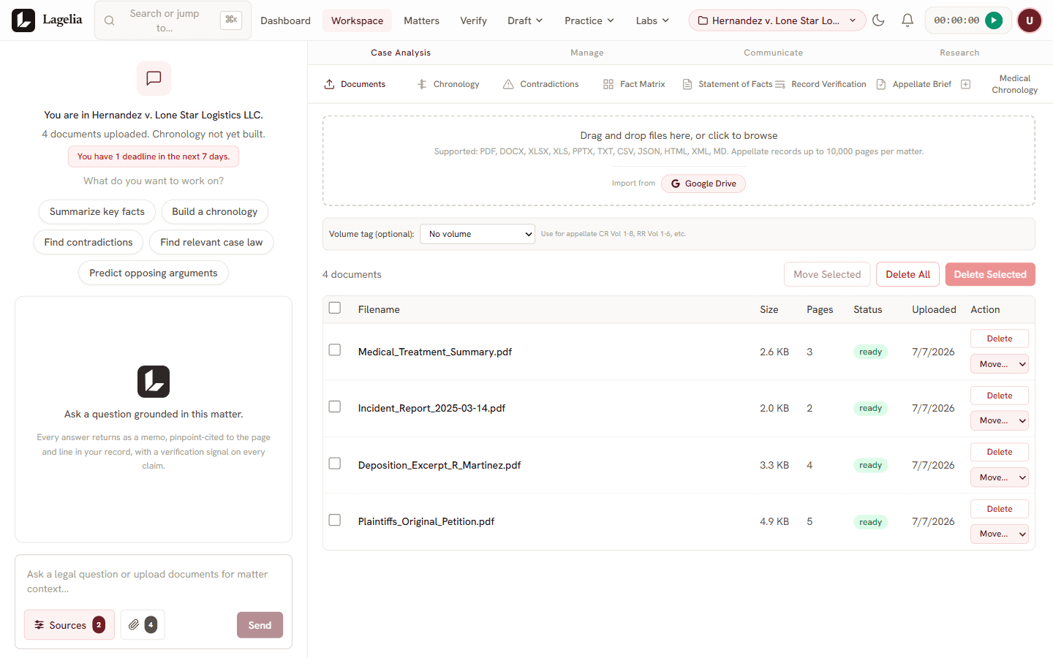This screenshot has width=1053, height=658.
Task: Toggle dark mode moon icon
Action: coord(878,20)
